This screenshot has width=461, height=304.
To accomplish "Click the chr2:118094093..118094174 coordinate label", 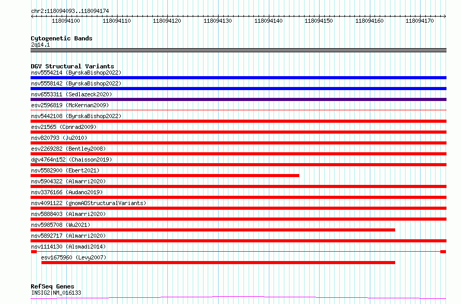I will tap(70, 11).
